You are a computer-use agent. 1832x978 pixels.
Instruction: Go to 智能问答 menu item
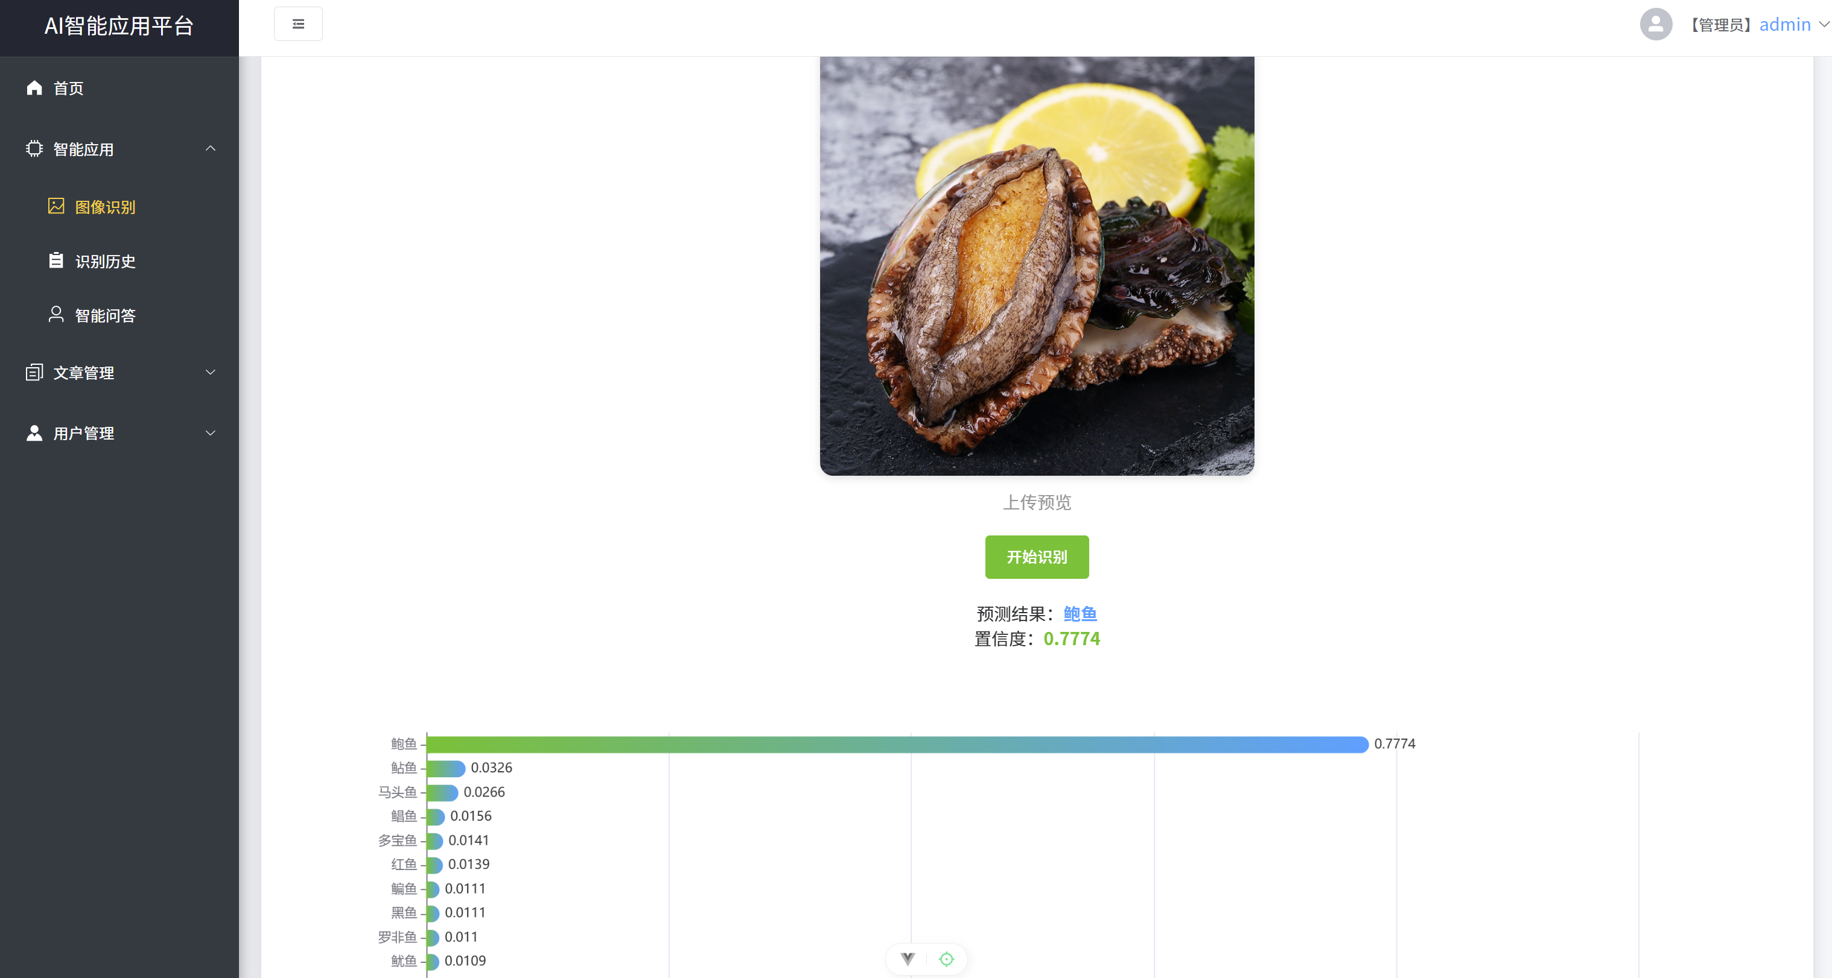105,315
